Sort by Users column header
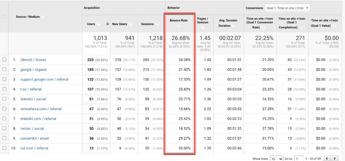Screen dimensions: 345x161 (x=91, y=24)
